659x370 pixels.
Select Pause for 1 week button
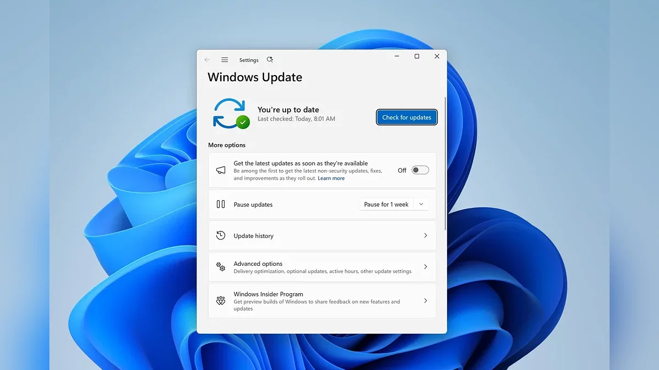click(x=387, y=204)
